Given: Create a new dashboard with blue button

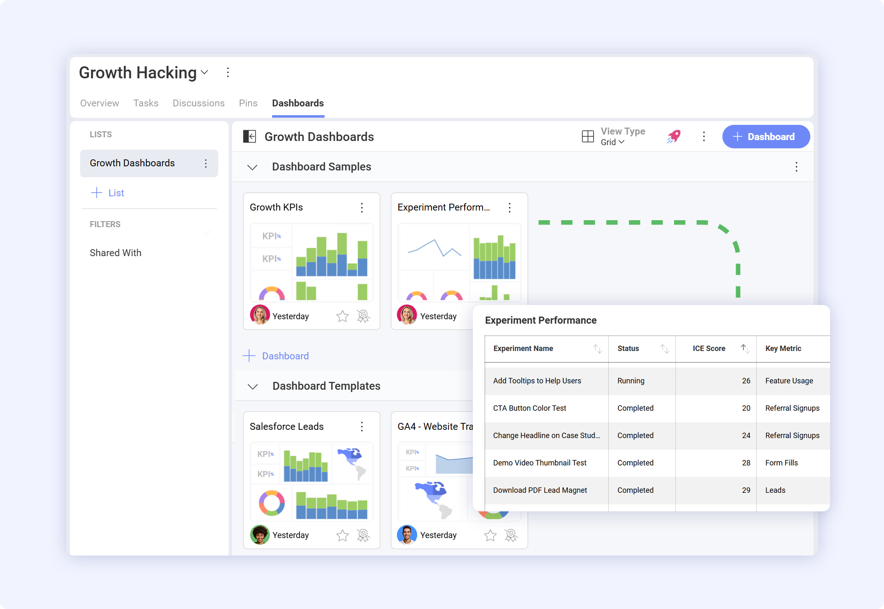Looking at the screenshot, I should point(766,136).
